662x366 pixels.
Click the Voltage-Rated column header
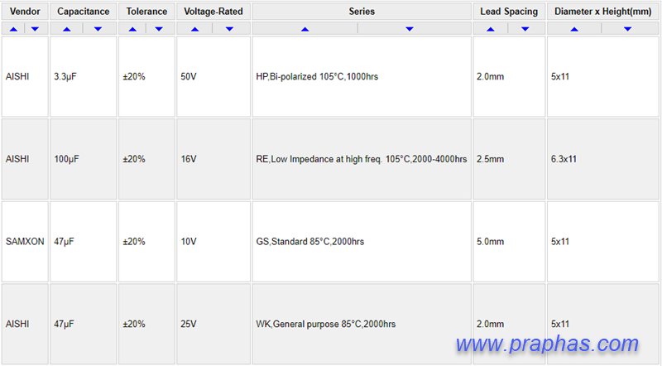click(213, 12)
